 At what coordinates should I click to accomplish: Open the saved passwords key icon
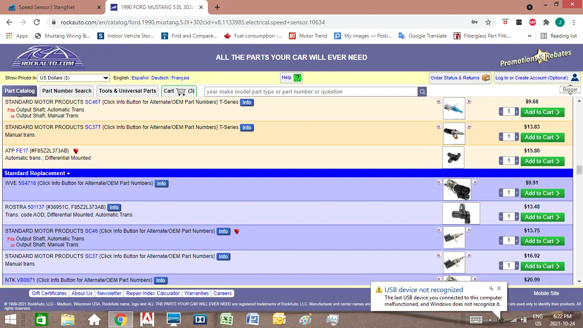[x=475, y=22]
